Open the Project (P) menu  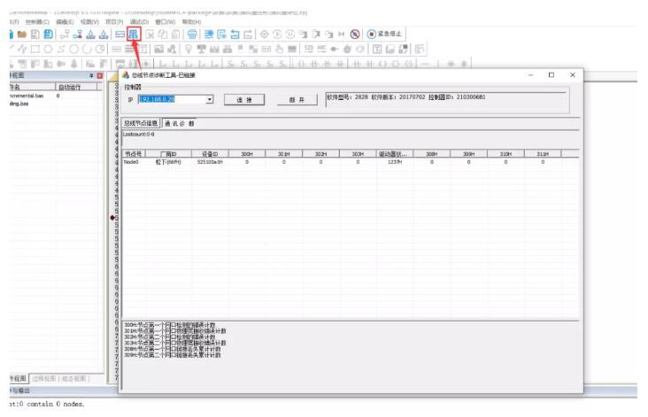[114, 21]
